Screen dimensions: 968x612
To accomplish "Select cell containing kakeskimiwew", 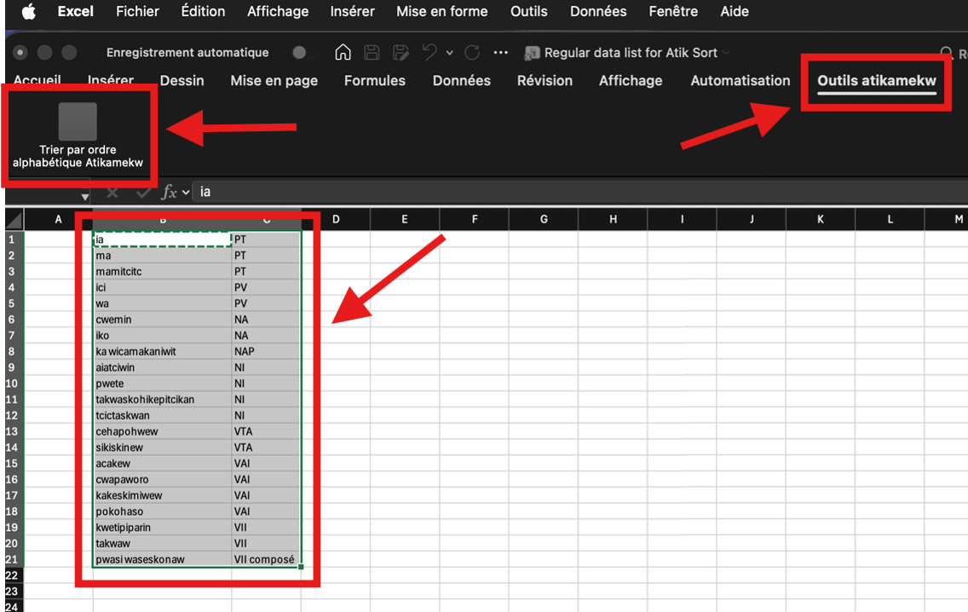I will (163, 495).
